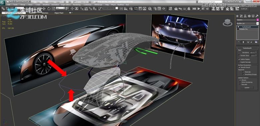Viewport: 260px width, 126px height.
Task: Select the Move tool crosshair icon
Action: click(44, 8)
